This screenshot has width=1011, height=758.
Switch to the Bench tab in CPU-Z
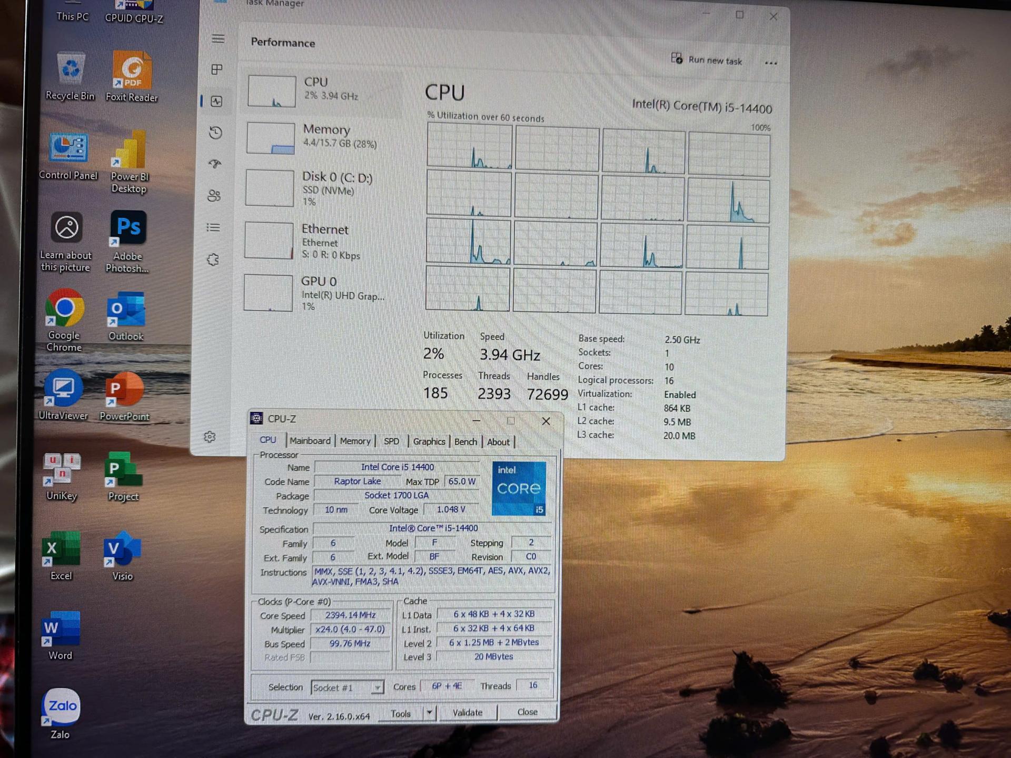pos(465,442)
